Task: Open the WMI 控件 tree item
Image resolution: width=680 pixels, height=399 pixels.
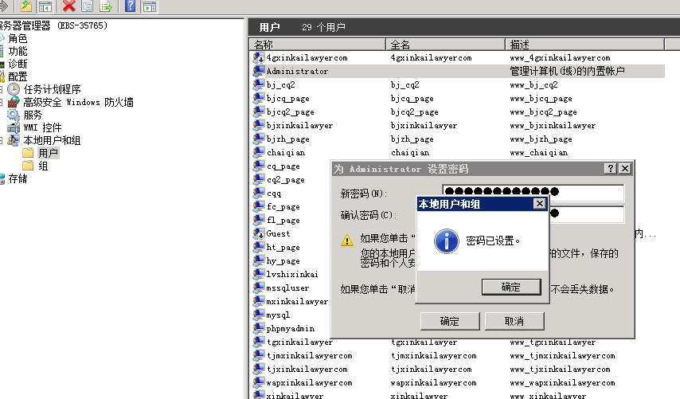Action: [41, 127]
